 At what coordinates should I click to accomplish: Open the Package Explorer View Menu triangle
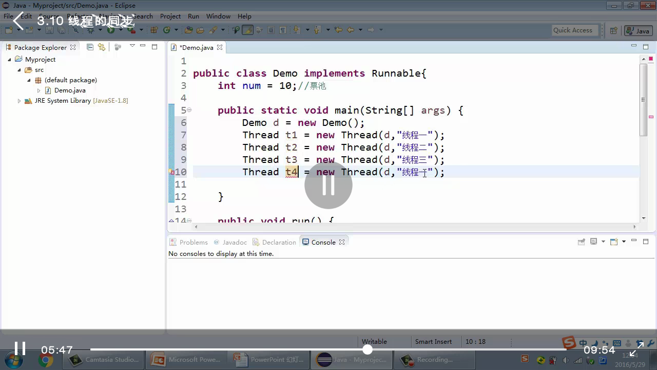coord(132,46)
